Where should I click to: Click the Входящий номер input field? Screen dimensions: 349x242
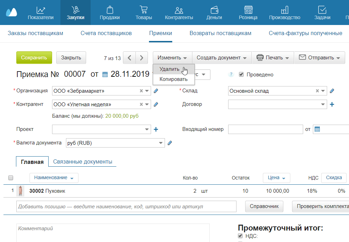coord(265,129)
